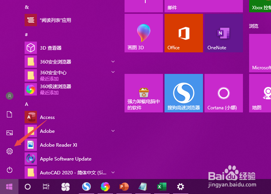Click the 浏览 group title

[x=254, y=26]
